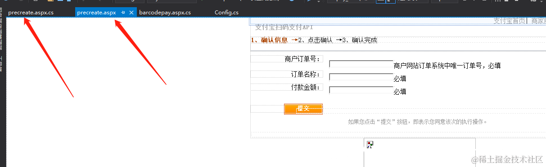Close the precreate.aspx tab

(x=131, y=13)
